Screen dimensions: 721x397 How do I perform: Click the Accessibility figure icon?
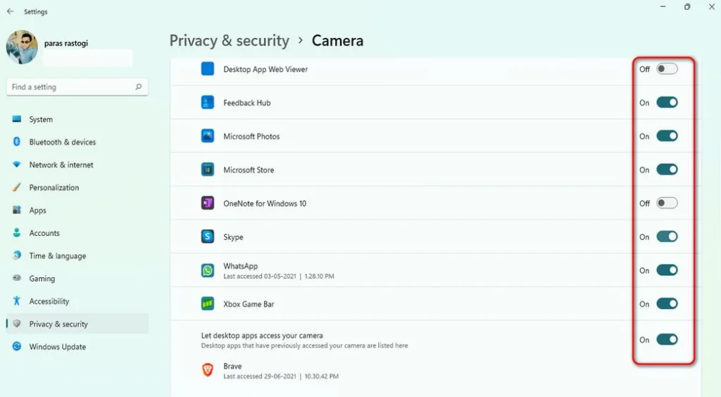[17, 301]
